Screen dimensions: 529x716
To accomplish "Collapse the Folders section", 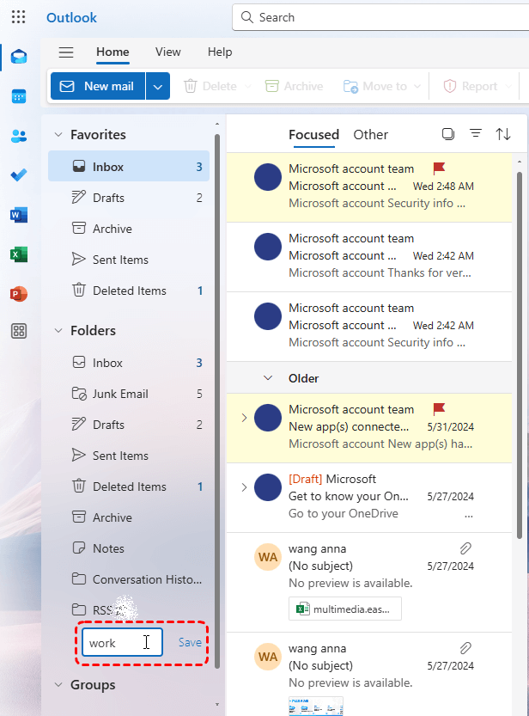I will [58, 331].
